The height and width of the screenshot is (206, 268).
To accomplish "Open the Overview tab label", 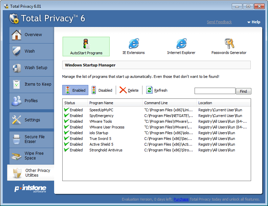I will [33, 35].
